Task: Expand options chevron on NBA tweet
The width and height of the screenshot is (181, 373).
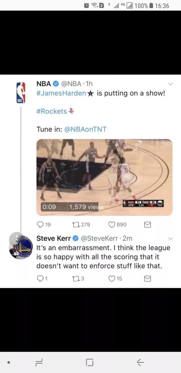Action: tap(171, 84)
